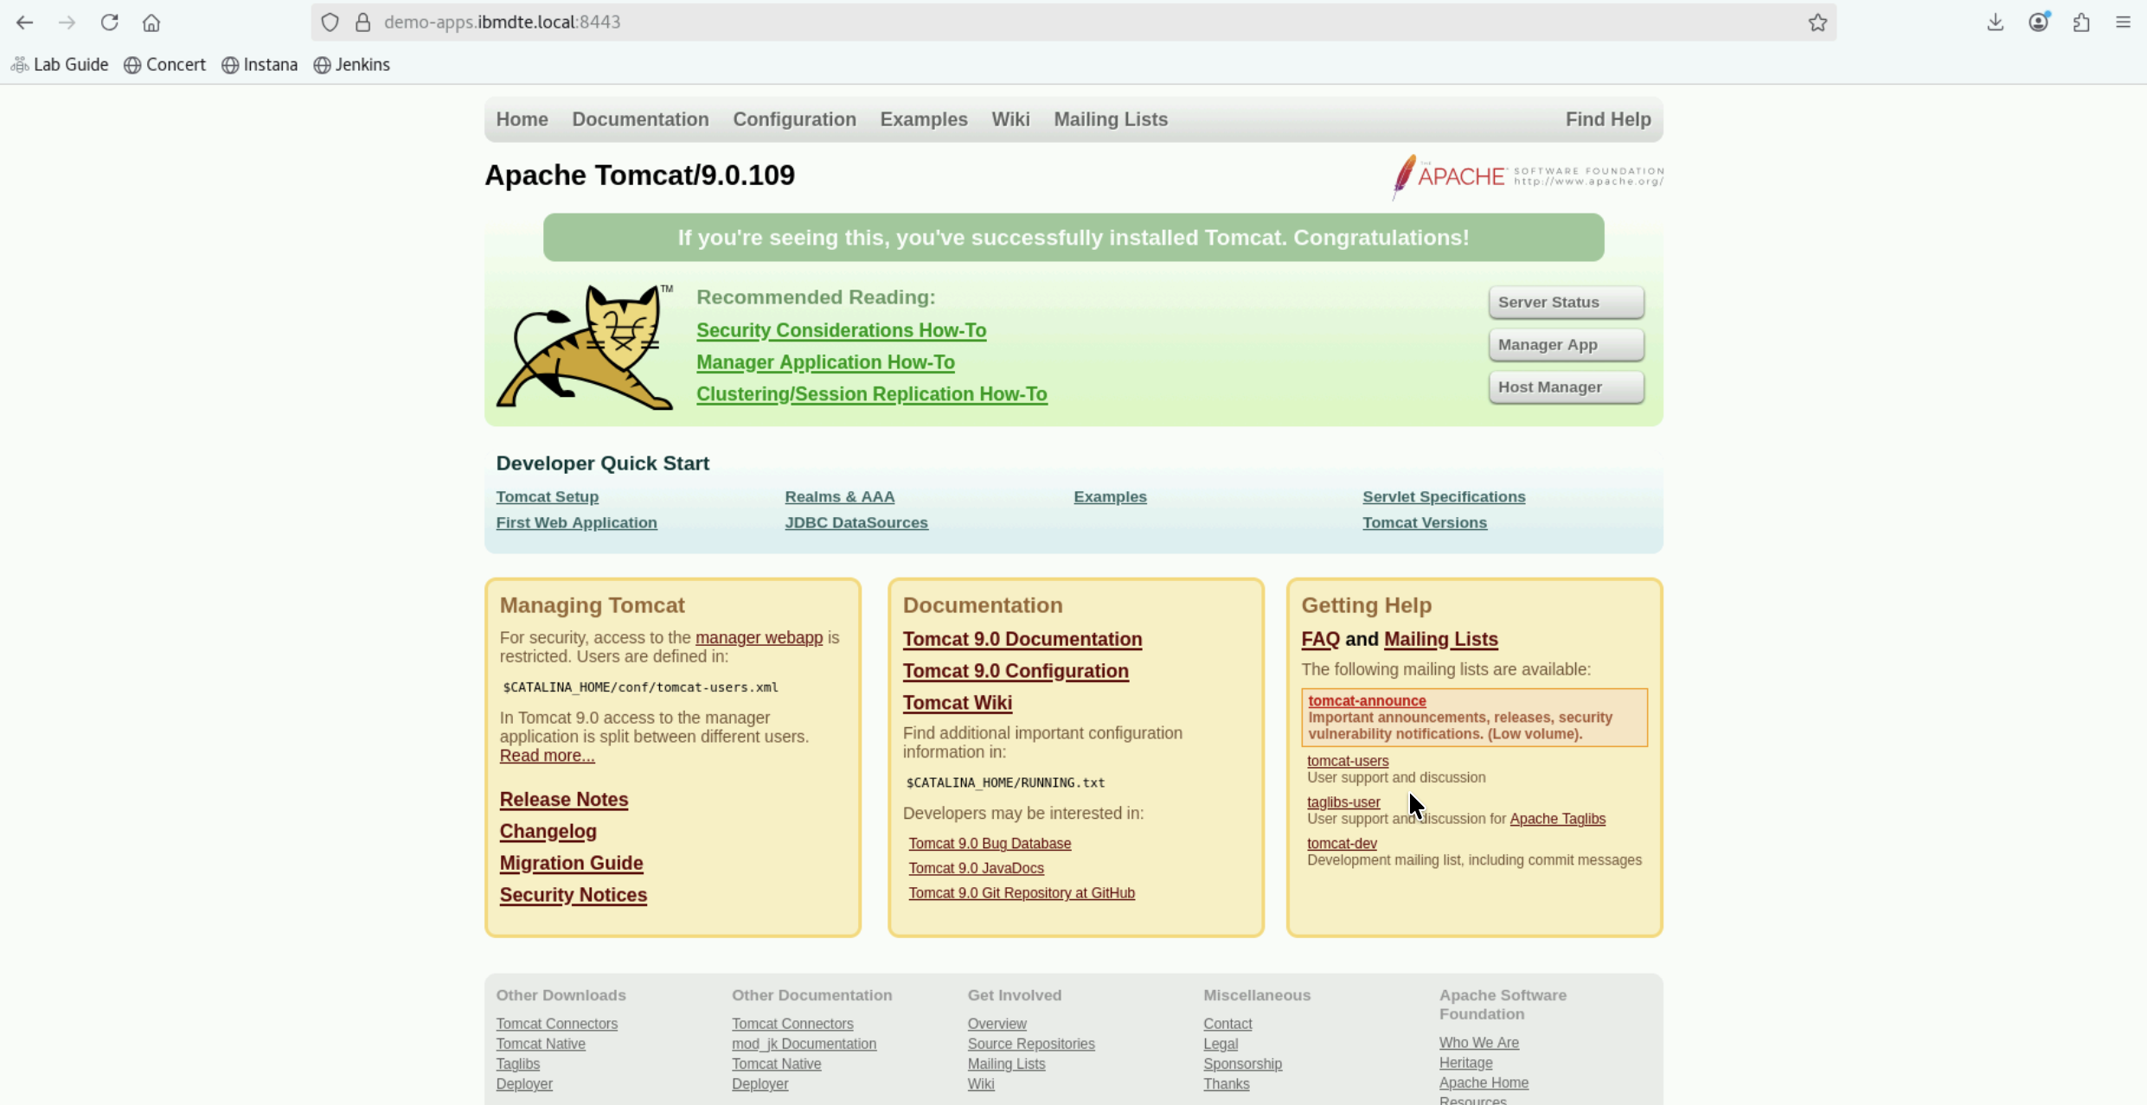Open Find Help in the nav bar
This screenshot has width=2147, height=1105.
[1607, 119]
